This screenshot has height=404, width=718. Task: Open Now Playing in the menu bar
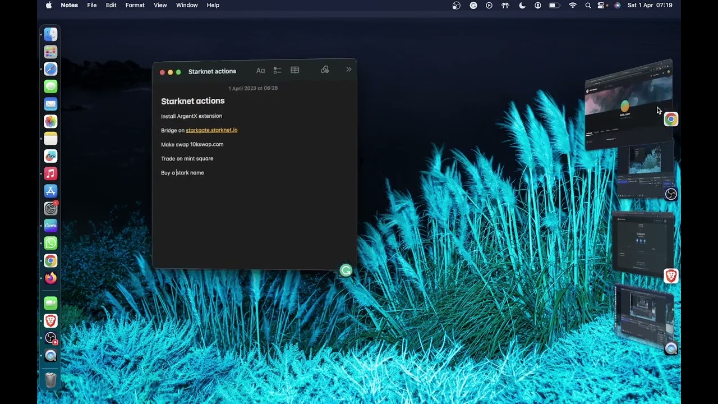489,5
